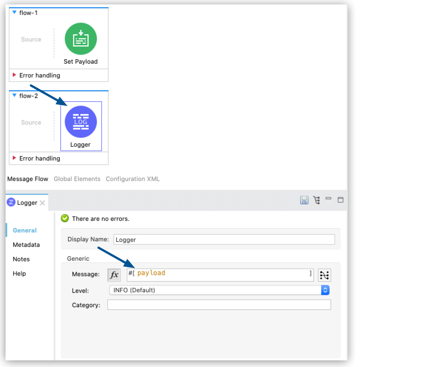Expand Error handling section of flow-2
The image size is (448, 367).
(14, 158)
